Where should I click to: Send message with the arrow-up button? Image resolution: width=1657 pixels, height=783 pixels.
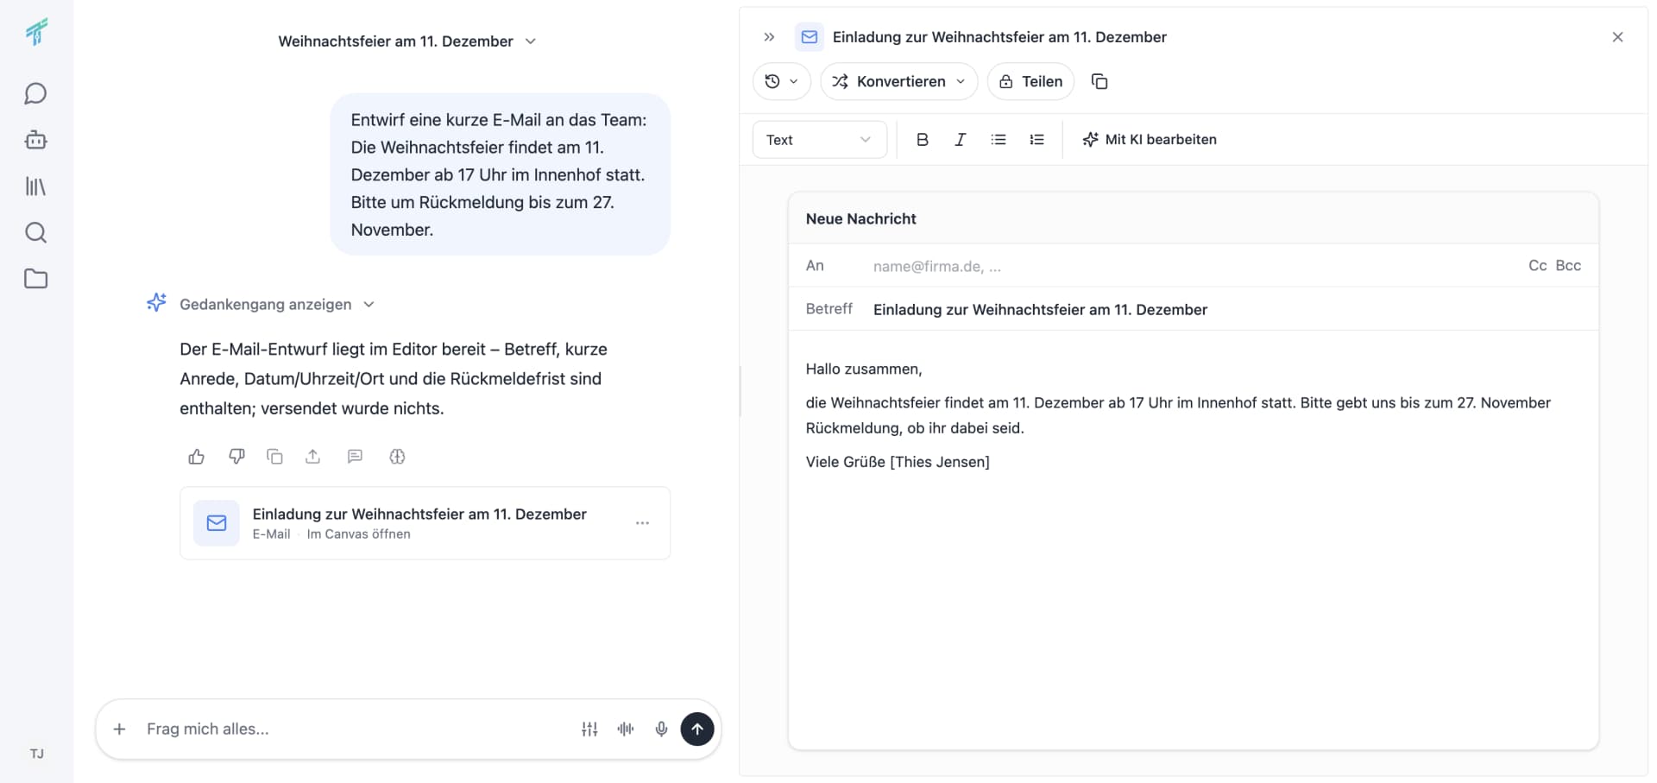pos(697,729)
